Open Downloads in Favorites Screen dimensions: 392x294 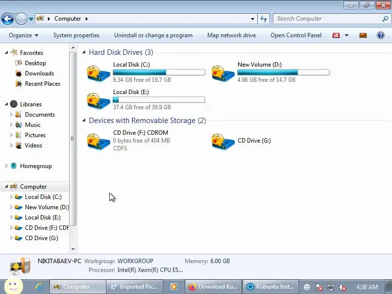[x=39, y=73]
